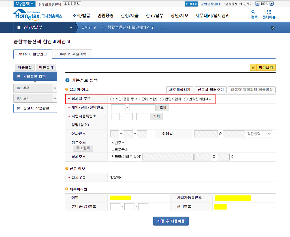Expand the breadcrumb bar round chevron
Viewport: 290px width, 237px height.
[272, 28]
